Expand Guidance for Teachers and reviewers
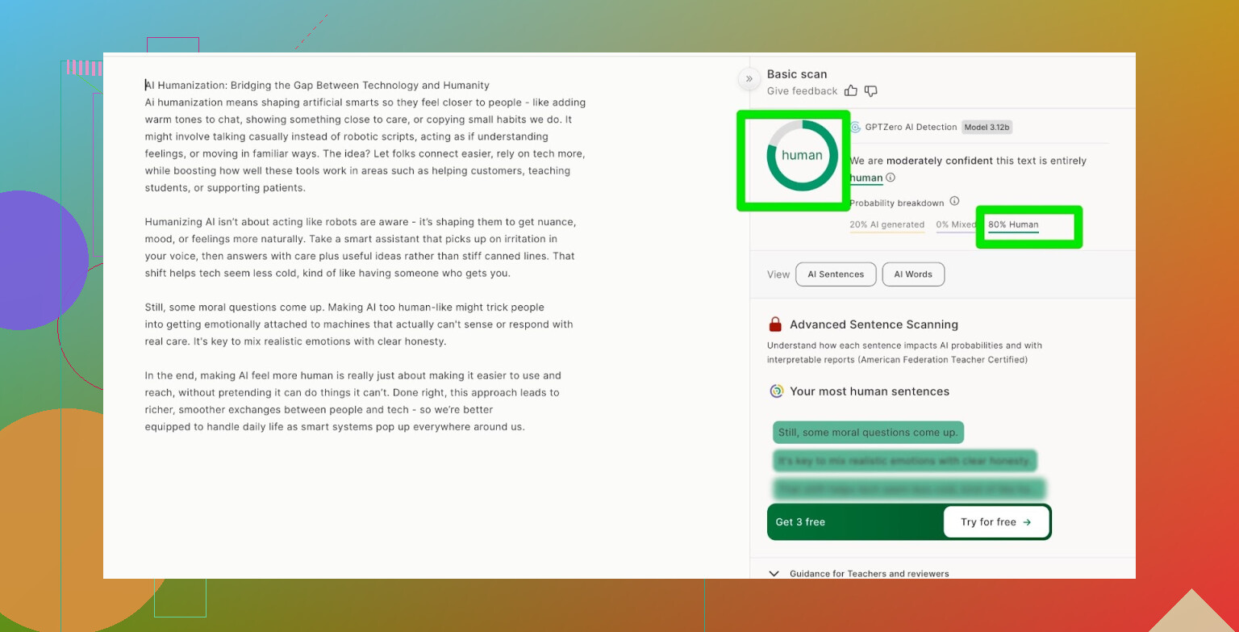 [x=774, y=573]
